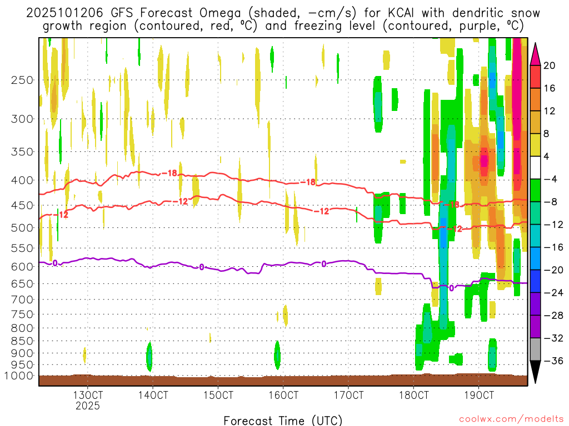Screen dimensions: 569x426
Task: Click the 1000 pressure level label
Action: pos(19,376)
